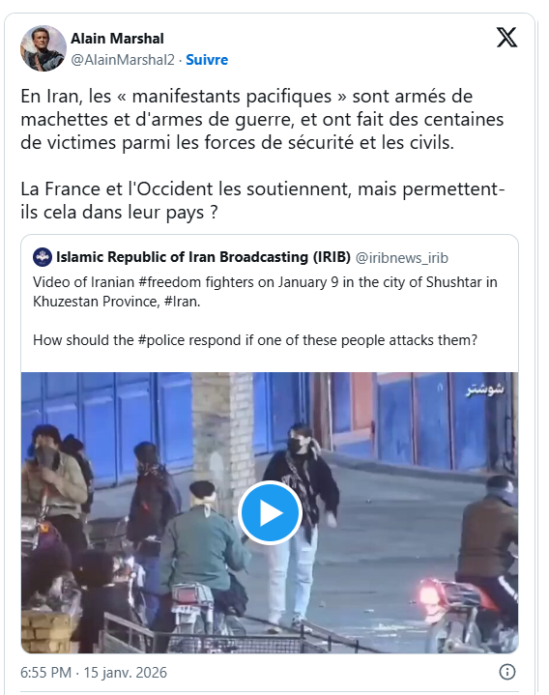549x695 pixels.
Task: Follow the account via Suivre link
Action: [207, 60]
